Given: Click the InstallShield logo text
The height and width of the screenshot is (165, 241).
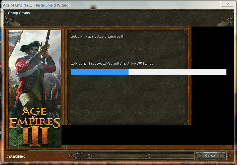Looking at the screenshot, I should pos(16,156).
